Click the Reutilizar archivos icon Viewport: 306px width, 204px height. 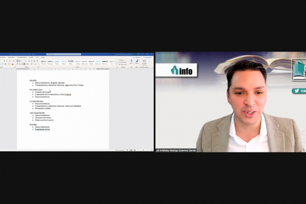tap(144, 61)
